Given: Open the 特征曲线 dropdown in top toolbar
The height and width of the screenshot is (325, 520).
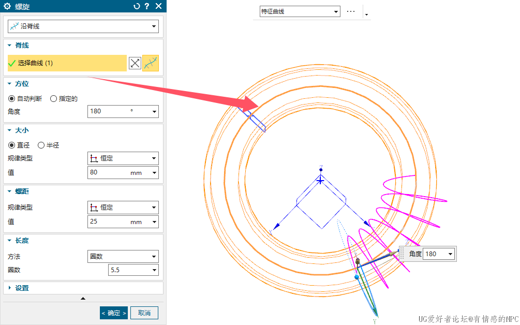Looking at the screenshot, I should (300, 11).
